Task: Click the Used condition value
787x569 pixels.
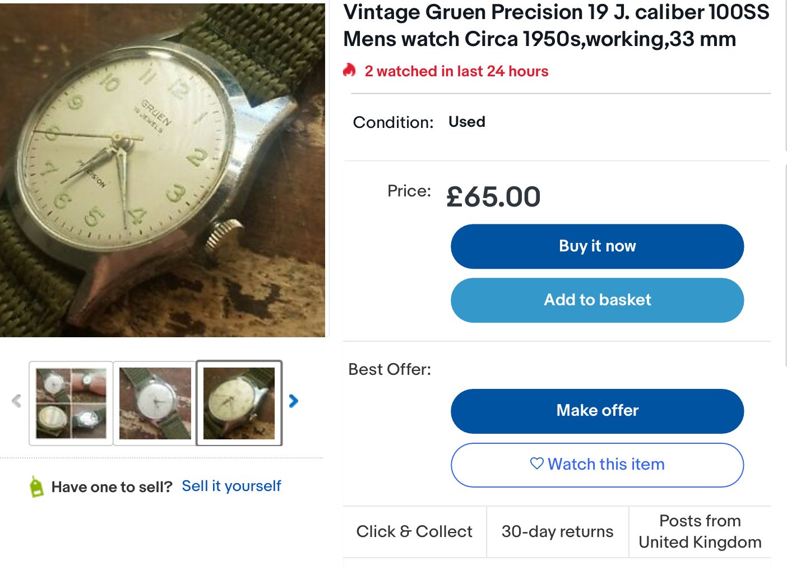Action: [x=466, y=122]
